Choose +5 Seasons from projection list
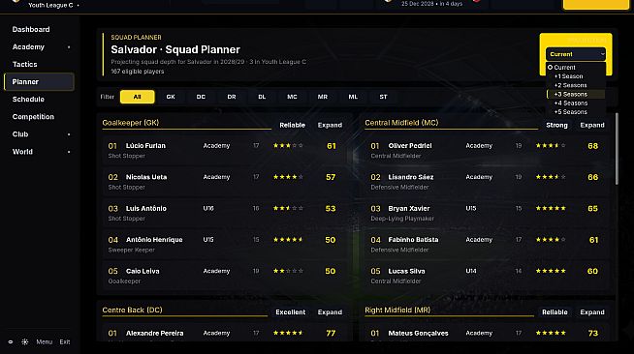Viewport: 634px width, 354px height. tap(576, 111)
